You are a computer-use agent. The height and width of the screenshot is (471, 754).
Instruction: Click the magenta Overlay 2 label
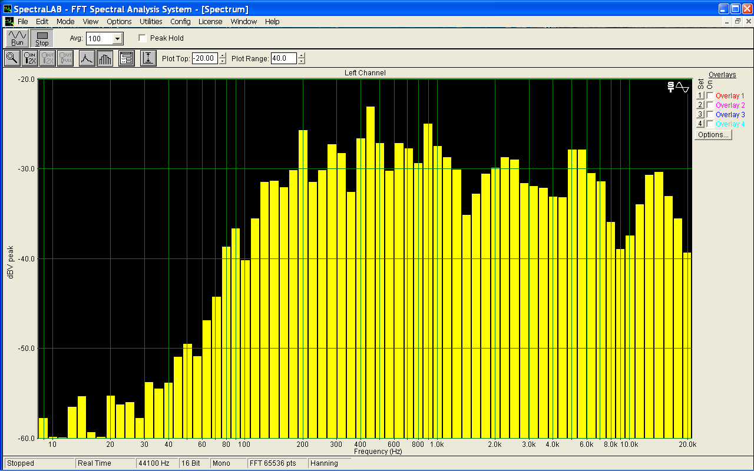click(x=730, y=105)
